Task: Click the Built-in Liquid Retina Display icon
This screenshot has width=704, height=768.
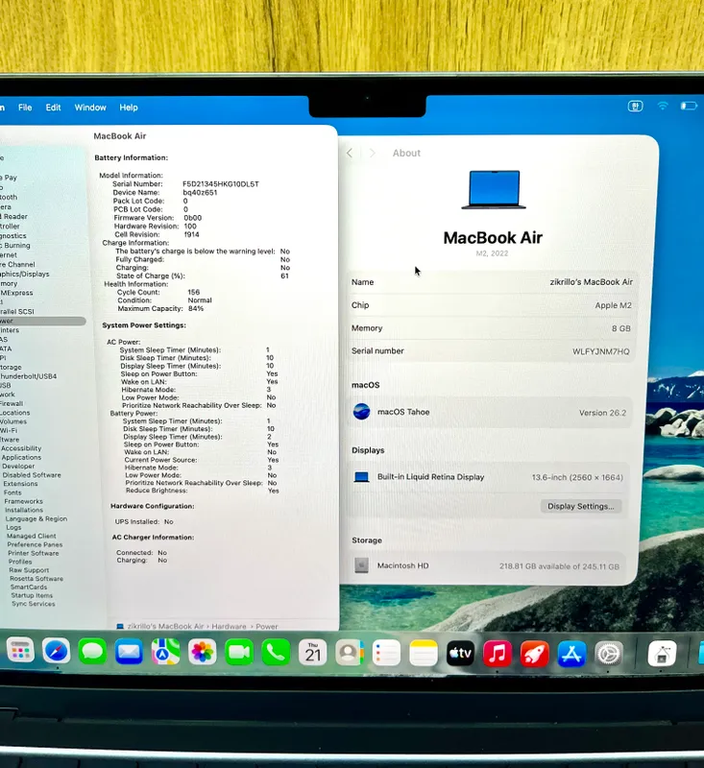Action: point(361,476)
